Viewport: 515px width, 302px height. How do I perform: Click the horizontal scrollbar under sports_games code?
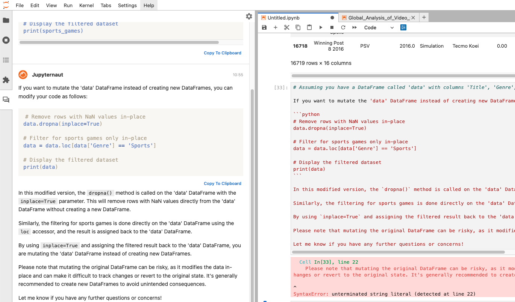click(119, 42)
